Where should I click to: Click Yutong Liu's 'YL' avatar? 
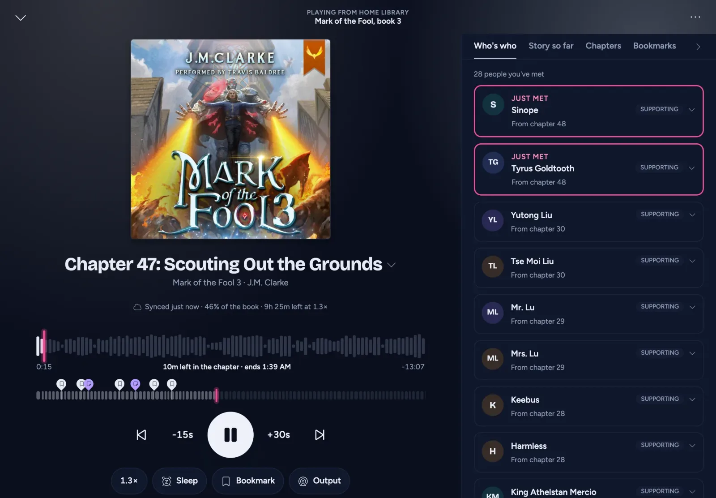(493, 220)
